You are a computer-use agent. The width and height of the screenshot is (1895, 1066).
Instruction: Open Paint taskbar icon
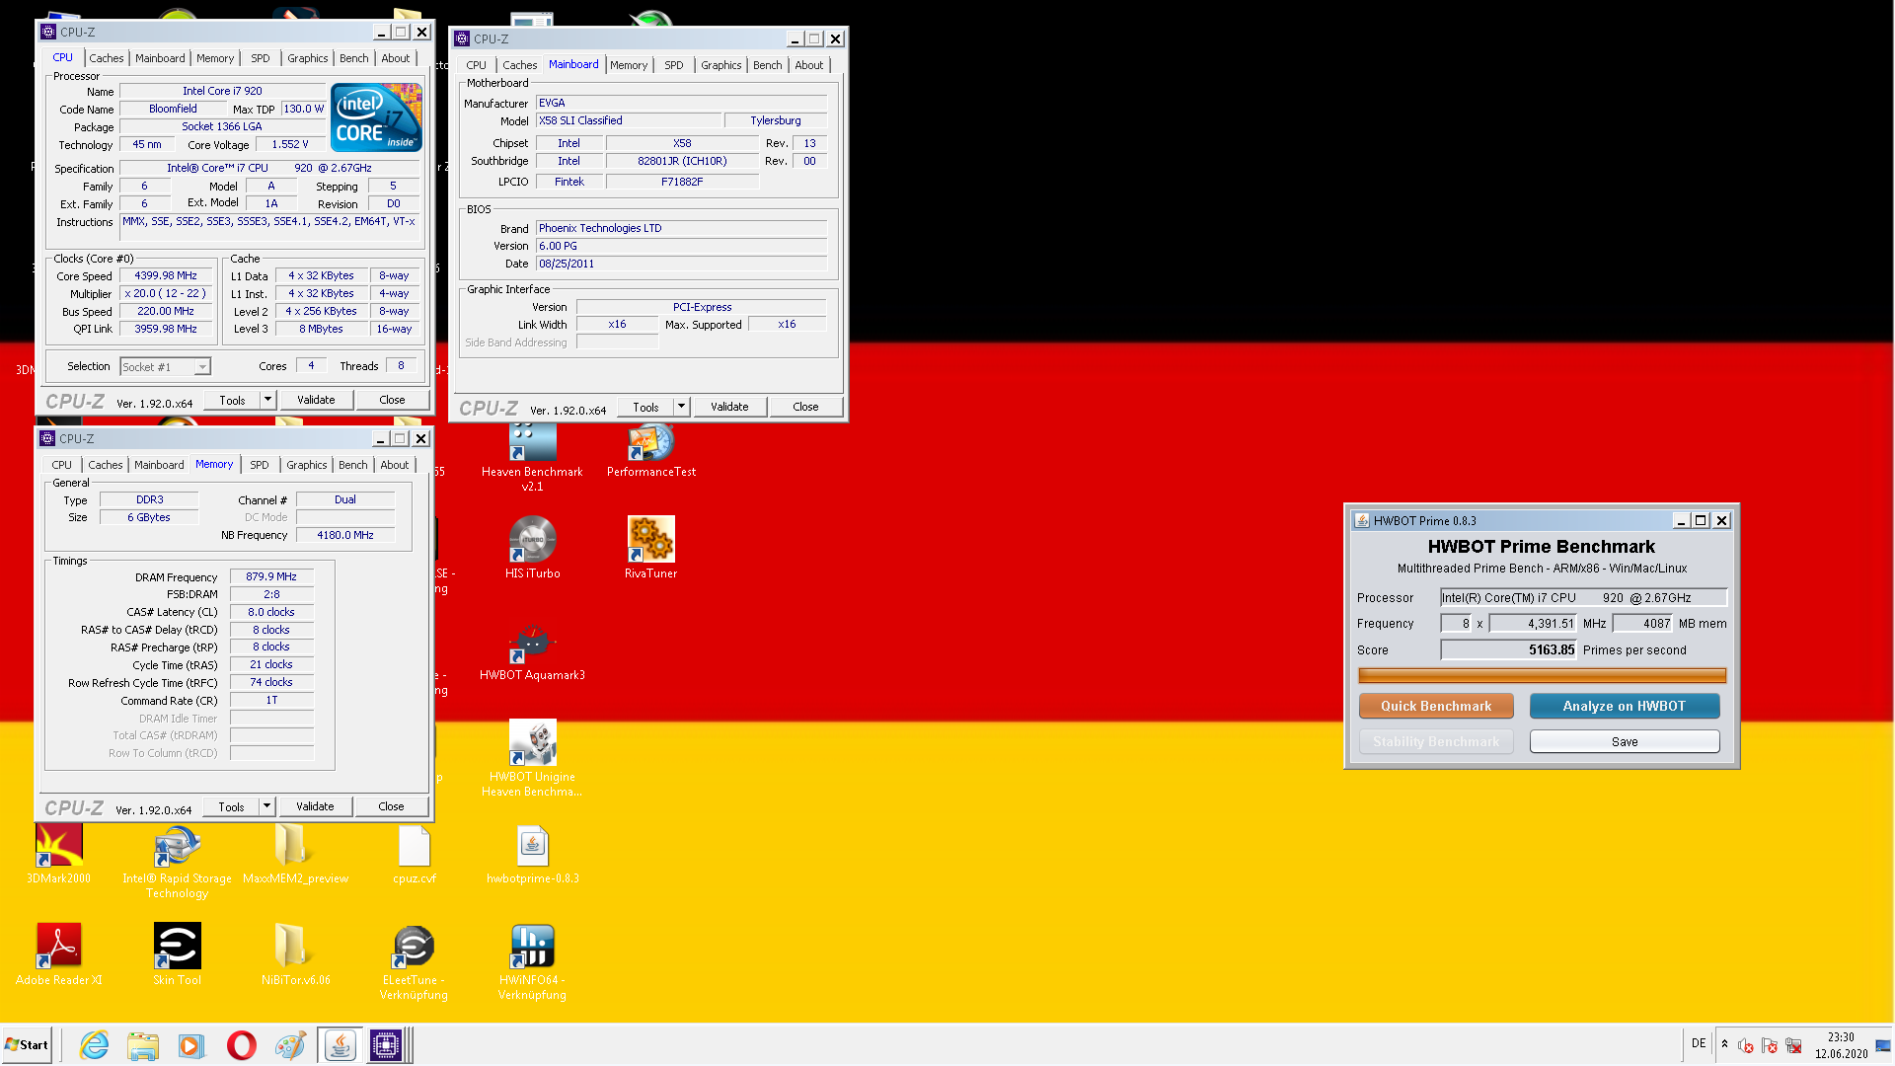(x=290, y=1045)
